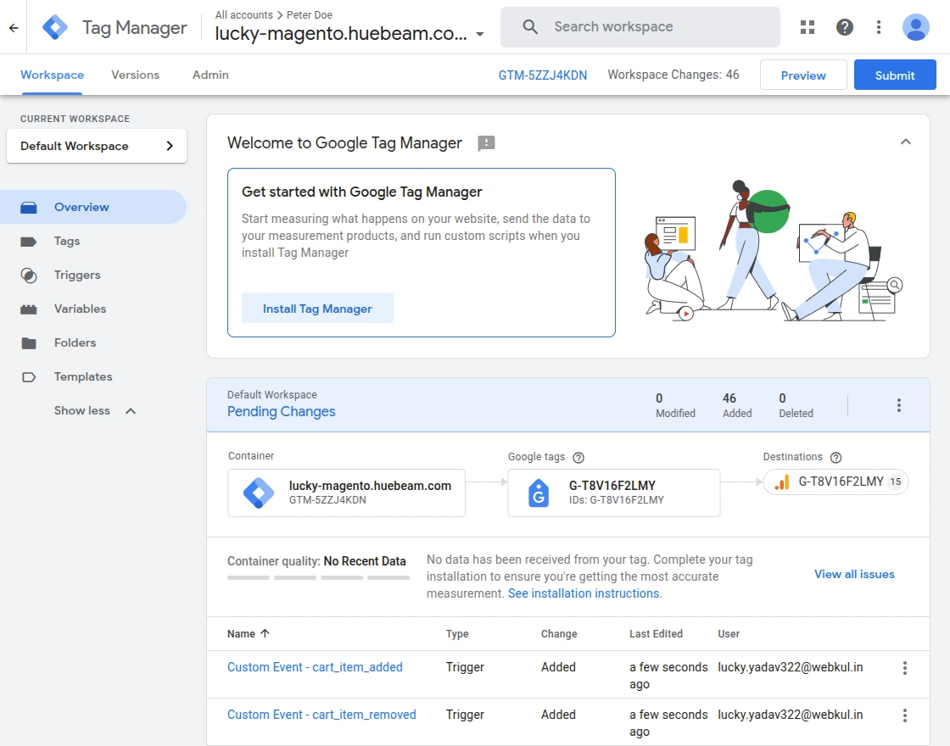
Task: Open the Help question mark icon
Action: [x=844, y=26]
